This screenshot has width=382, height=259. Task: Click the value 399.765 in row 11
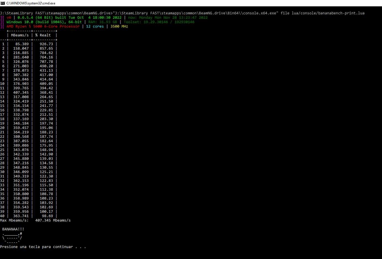(21, 88)
